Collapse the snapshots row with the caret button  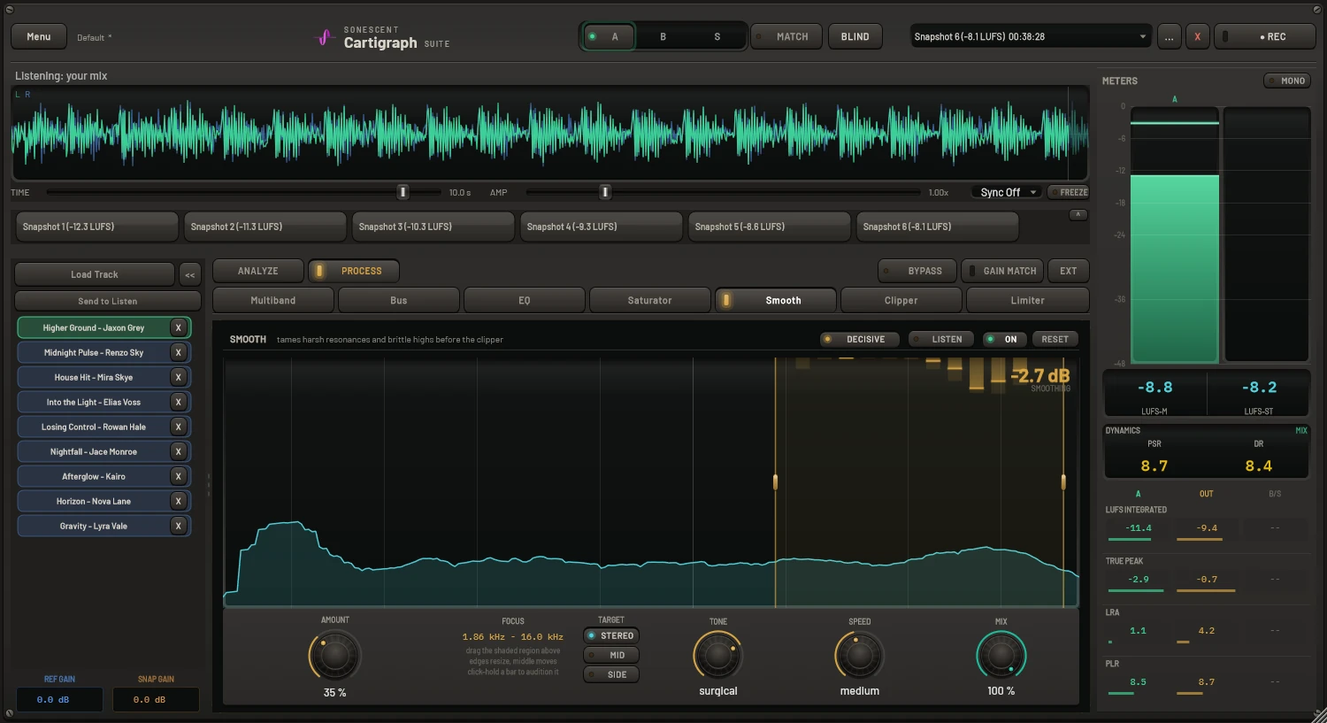pyautogui.click(x=1077, y=215)
